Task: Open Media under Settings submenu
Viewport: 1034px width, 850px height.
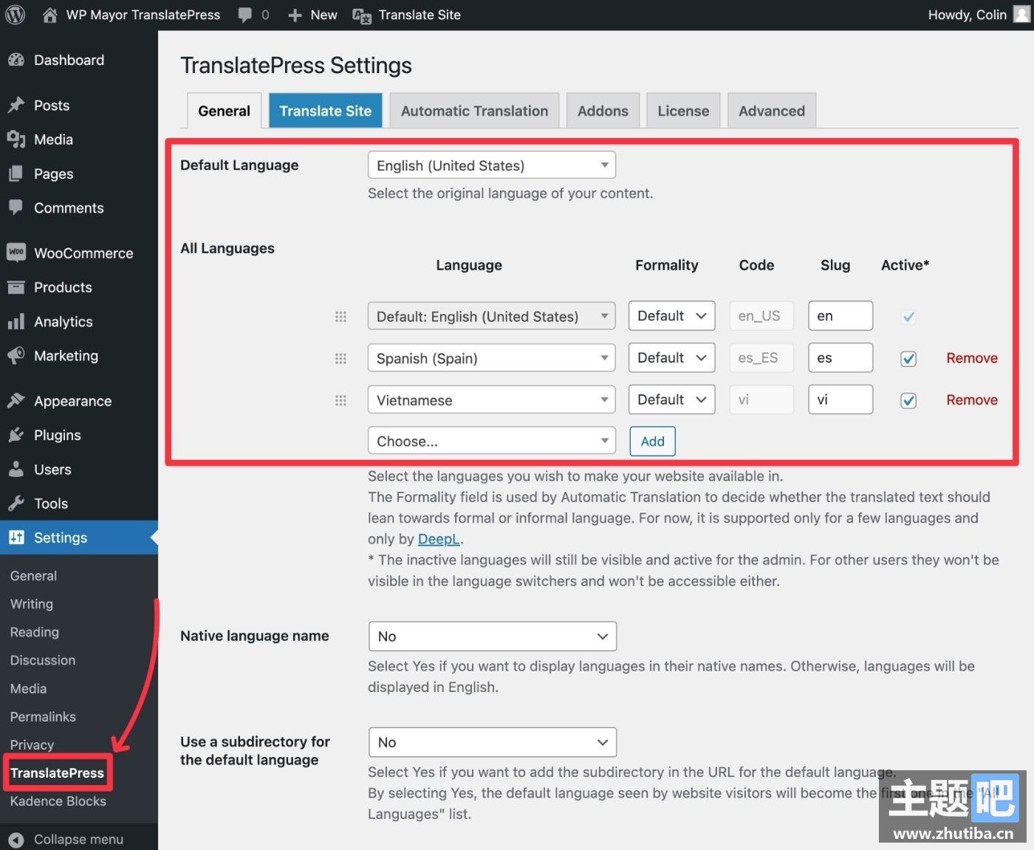Action: coord(28,688)
